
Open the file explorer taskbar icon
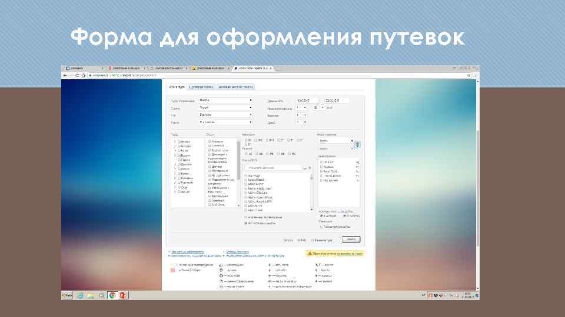91,295
